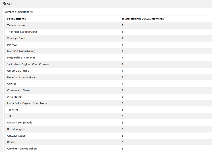Click the Number of Records text
The image size is (212, 152).
[19, 12]
